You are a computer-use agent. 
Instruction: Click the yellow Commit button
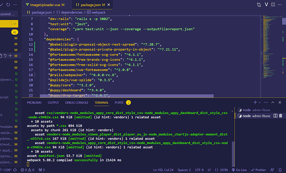[6, 24]
